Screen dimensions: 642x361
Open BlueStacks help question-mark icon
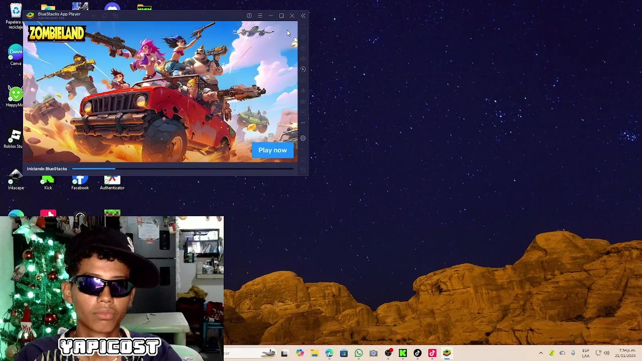tap(249, 16)
